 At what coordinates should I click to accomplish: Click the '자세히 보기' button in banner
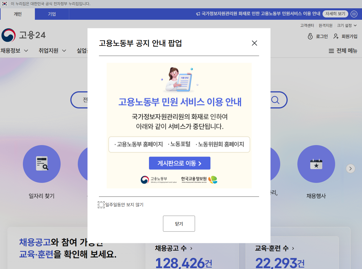tap(335, 14)
